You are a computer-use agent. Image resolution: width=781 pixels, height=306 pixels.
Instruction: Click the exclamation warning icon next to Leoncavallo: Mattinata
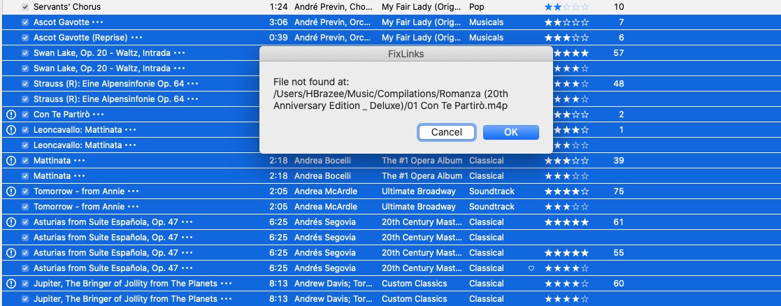10,130
